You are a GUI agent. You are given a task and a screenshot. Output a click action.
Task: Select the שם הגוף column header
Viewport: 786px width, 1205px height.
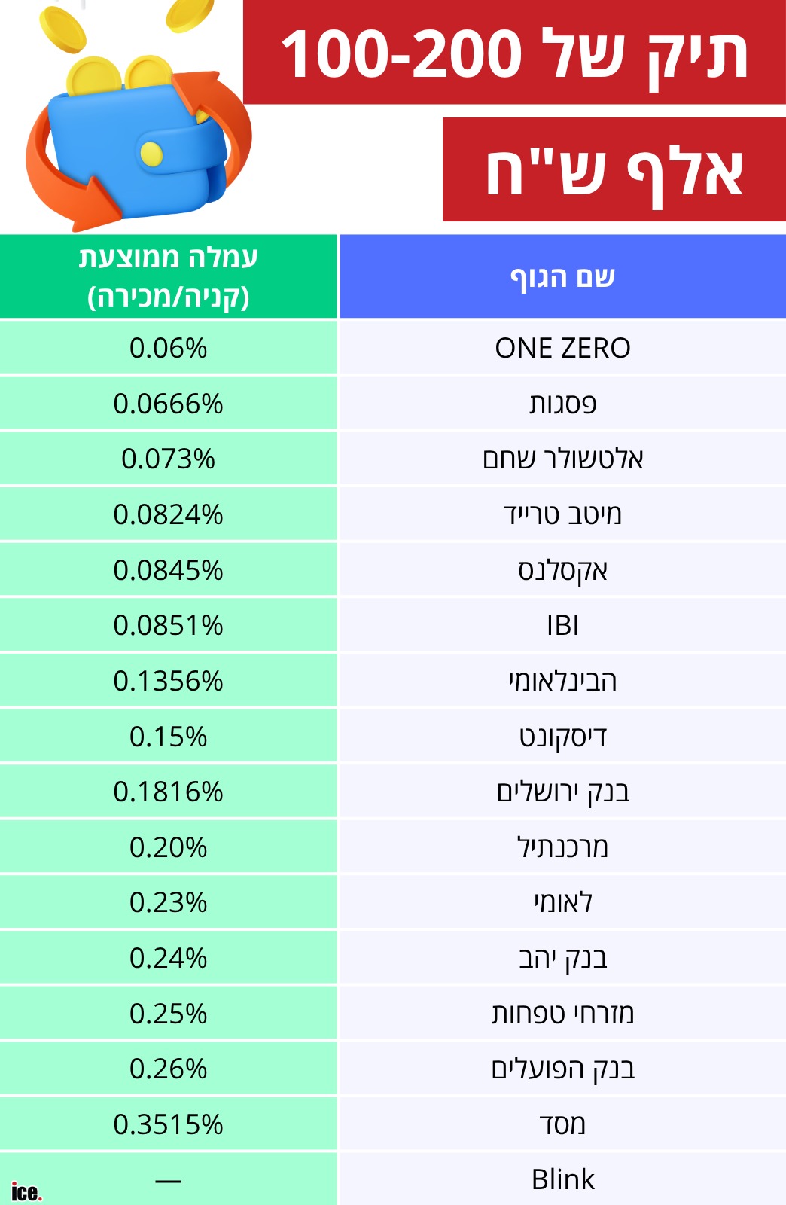562,276
